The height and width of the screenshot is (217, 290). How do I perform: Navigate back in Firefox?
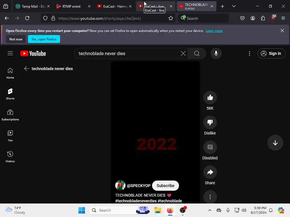point(7,18)
